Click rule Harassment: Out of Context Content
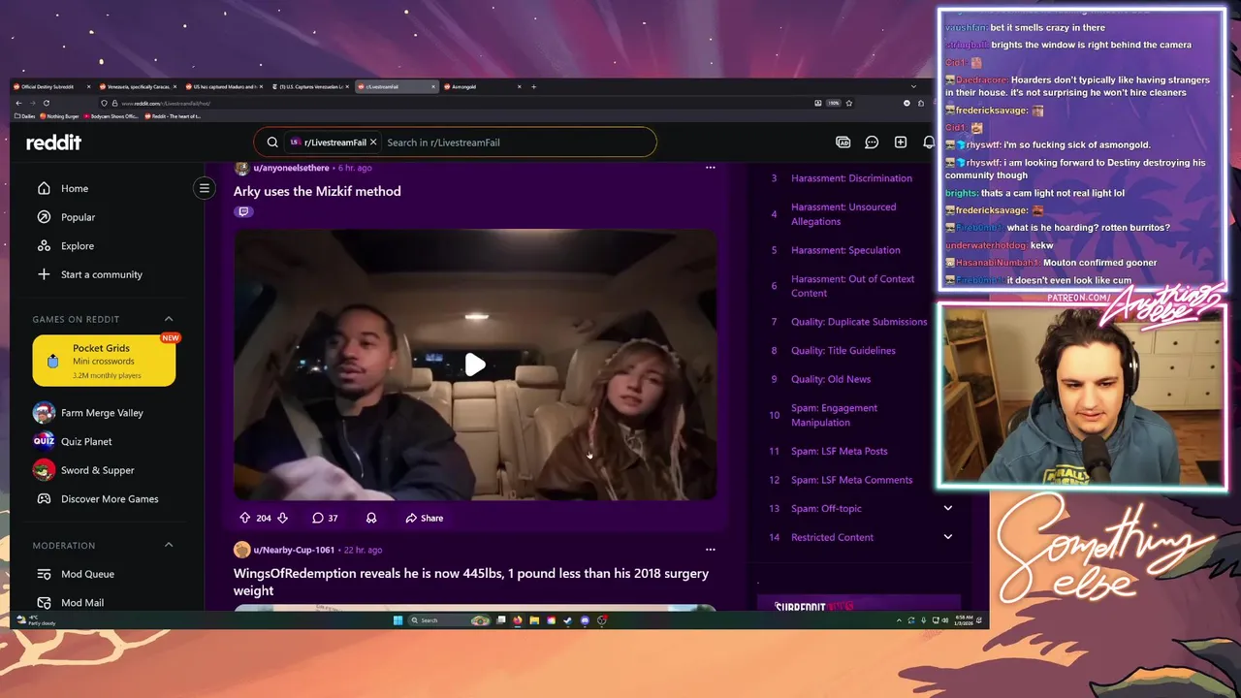The width and height of the screenshot is (1241, 698). pos(852,286)
